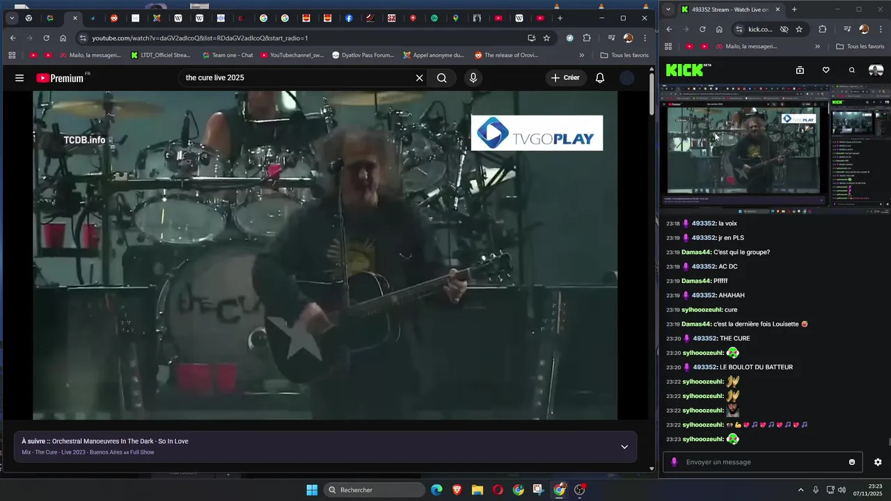
Task: Open site info for youtube.com
Action: 84,38
